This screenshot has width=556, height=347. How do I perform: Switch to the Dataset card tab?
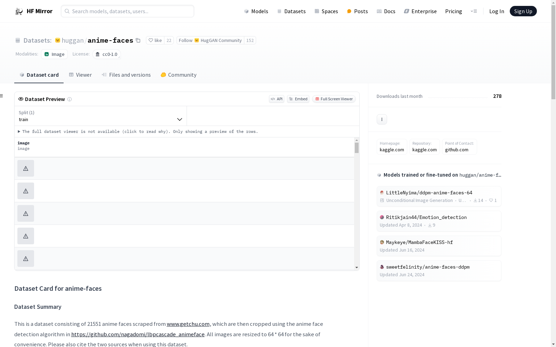(x=39, y=75)
